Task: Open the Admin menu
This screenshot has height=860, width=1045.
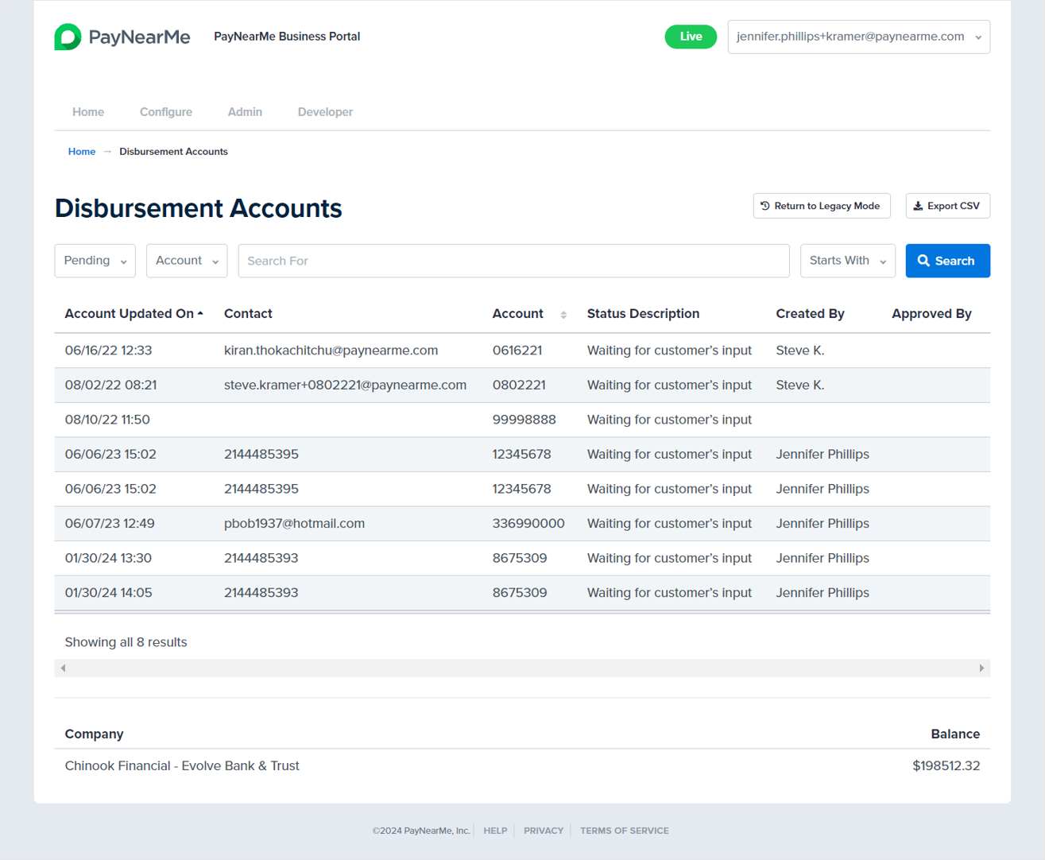Action: (x=245, y=112)
